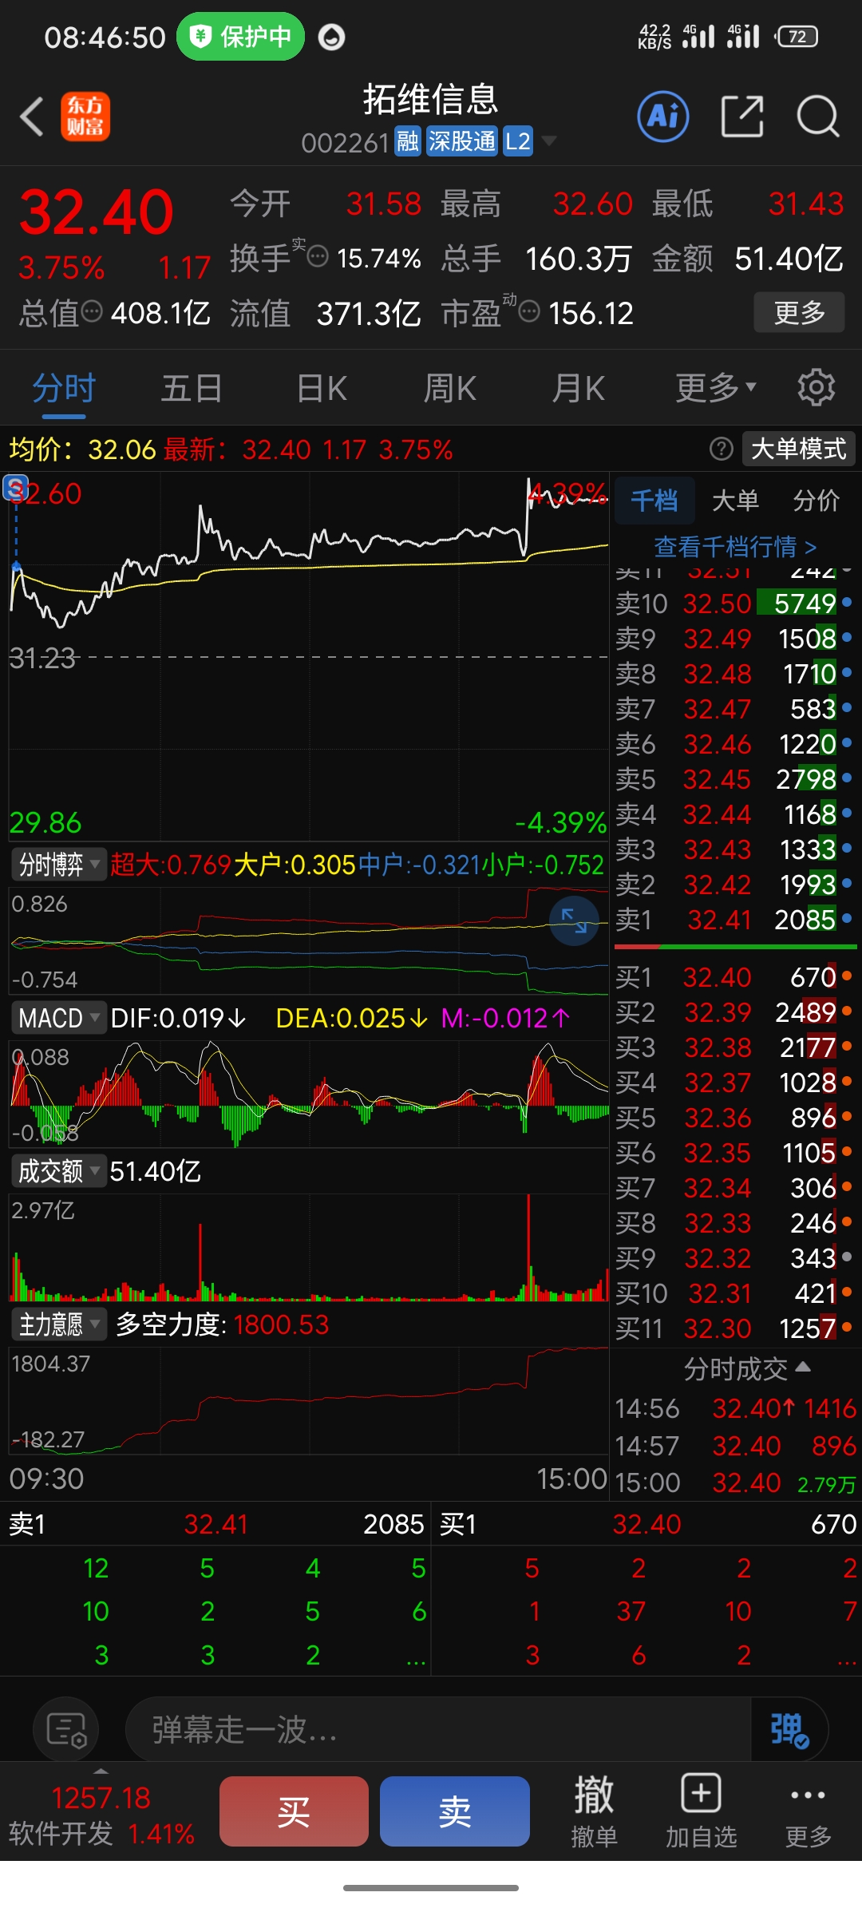Tap the 弹幕走一波 input field
The image size is (862, 1916).
click(437, 1730)
